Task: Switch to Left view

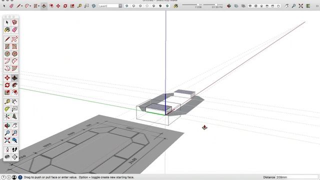Action: coord(278,6)
